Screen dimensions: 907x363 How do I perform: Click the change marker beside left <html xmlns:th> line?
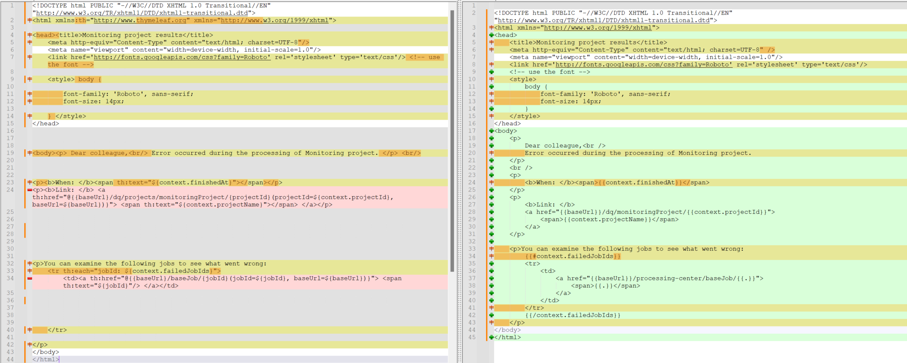point(30,20)
